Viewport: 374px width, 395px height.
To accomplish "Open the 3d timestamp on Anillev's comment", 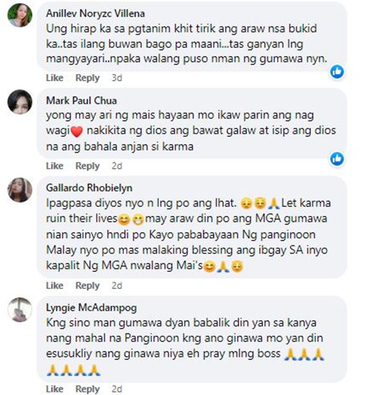I will click(x=117, y=78).
